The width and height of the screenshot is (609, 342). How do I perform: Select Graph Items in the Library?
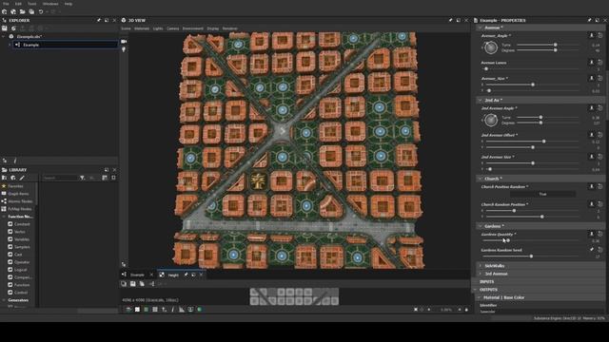[18, 194]
